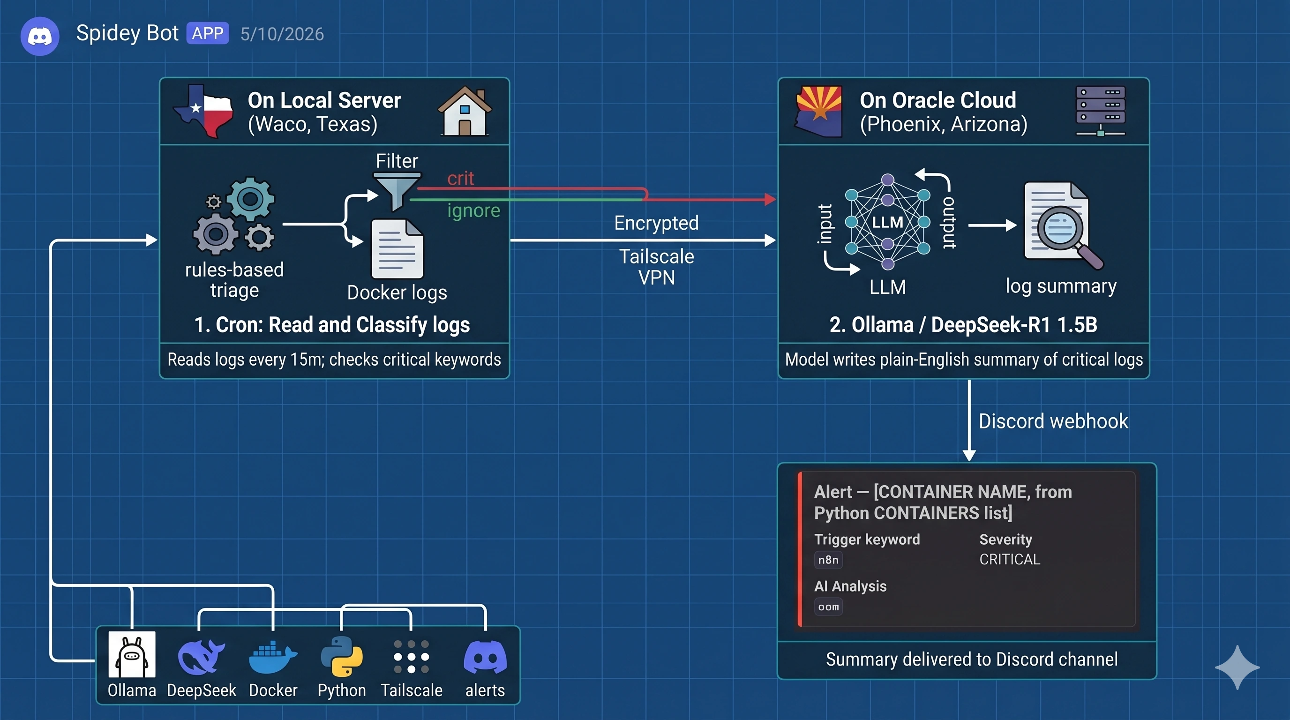
Task: Click the n8n trigger keyword tag
Action: (828, 560)
